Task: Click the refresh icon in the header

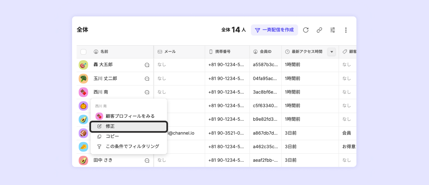Action: tap(306, 30)
